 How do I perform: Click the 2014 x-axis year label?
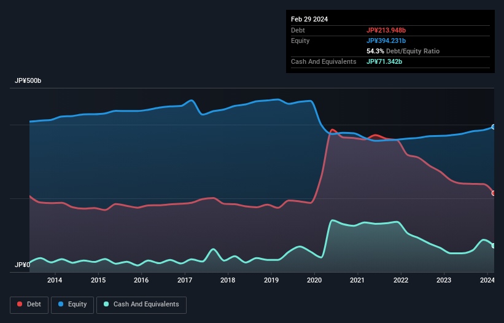point(55,281)
